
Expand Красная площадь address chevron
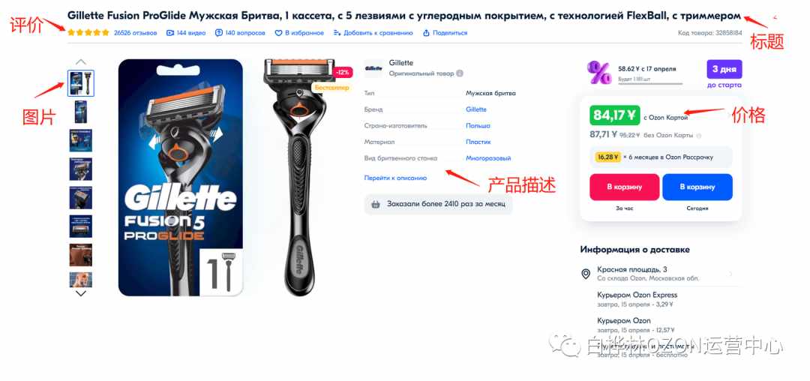730,274
